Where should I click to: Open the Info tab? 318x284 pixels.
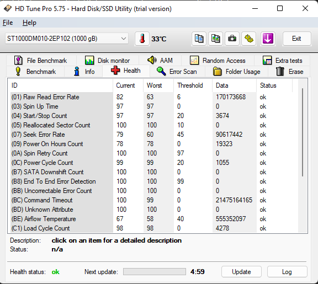(83, 72)
